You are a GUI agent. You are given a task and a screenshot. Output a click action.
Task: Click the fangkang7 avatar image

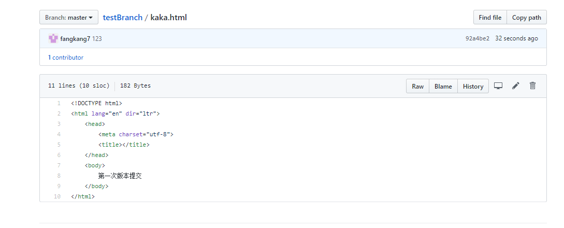pyautogui.click(x=53, y=38)
